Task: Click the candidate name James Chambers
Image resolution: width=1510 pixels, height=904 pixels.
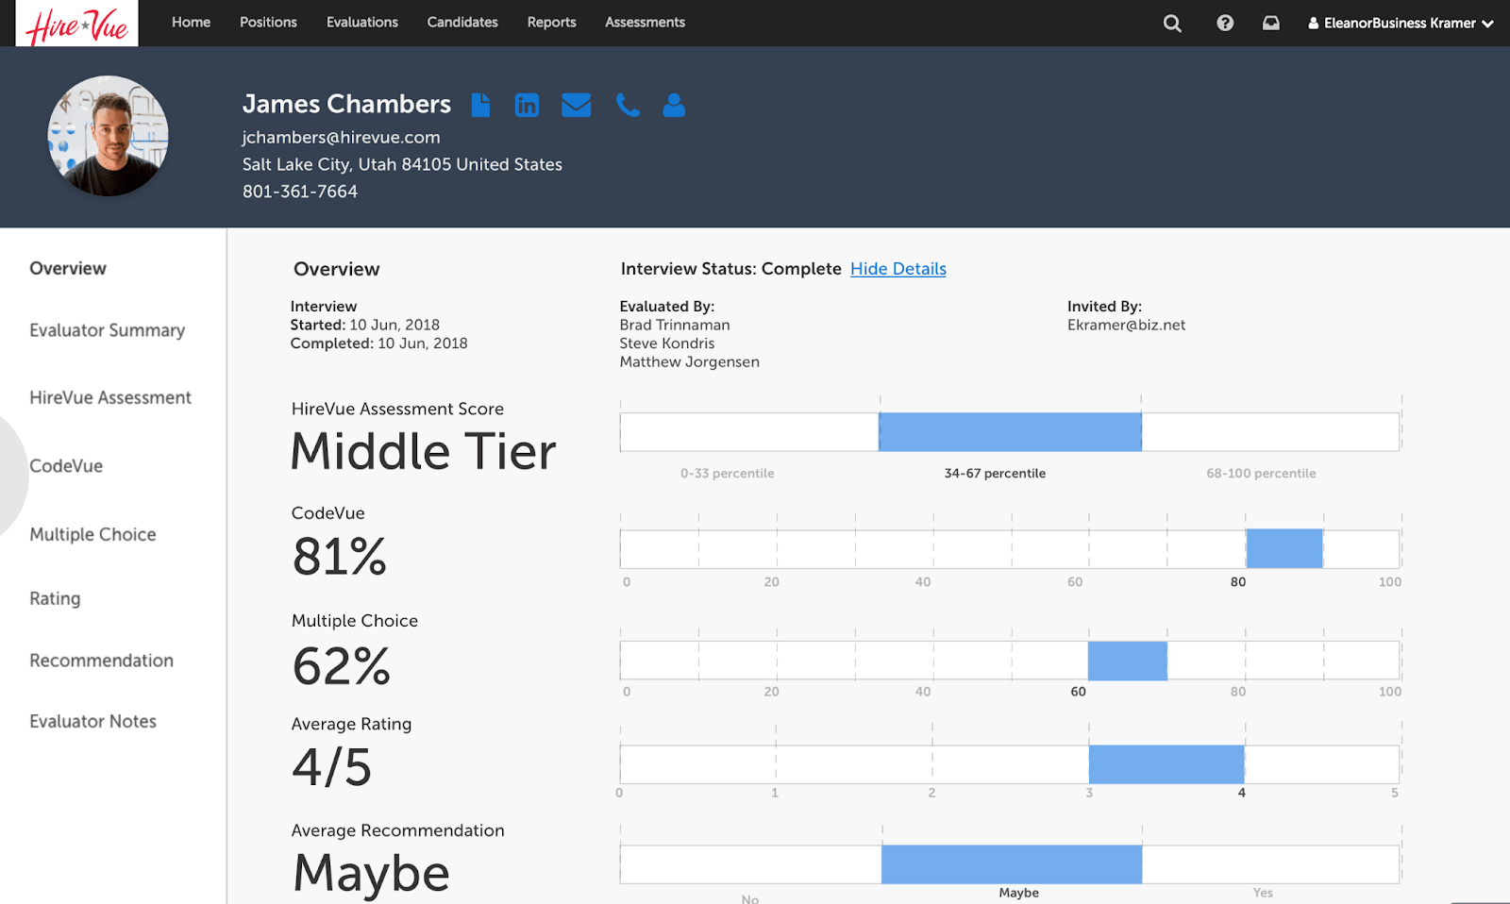Action: [x=346, y=104]
